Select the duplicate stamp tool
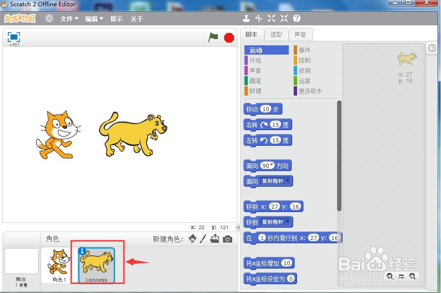Viewport: 441px width, 293px height. pyautogui.click(x=246, y=19)
